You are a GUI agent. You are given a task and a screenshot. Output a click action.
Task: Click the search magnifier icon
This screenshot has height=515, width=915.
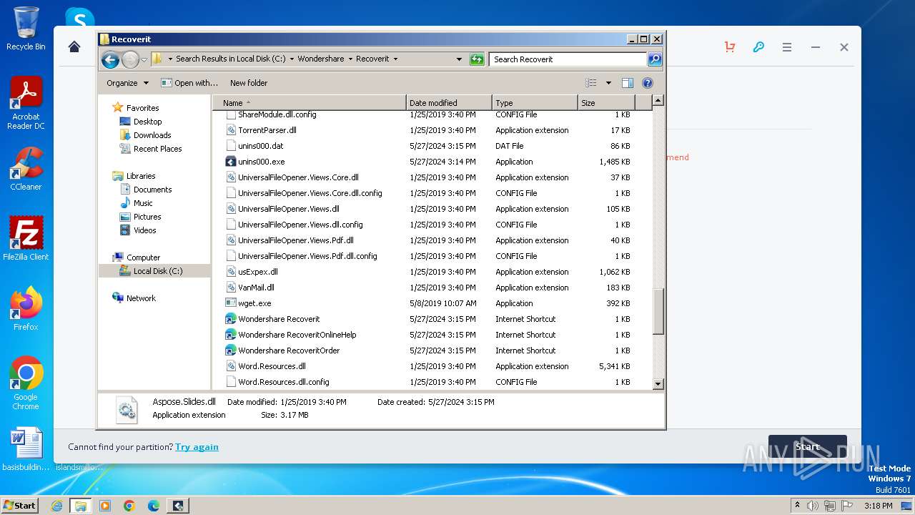click(x=654, y=59)
